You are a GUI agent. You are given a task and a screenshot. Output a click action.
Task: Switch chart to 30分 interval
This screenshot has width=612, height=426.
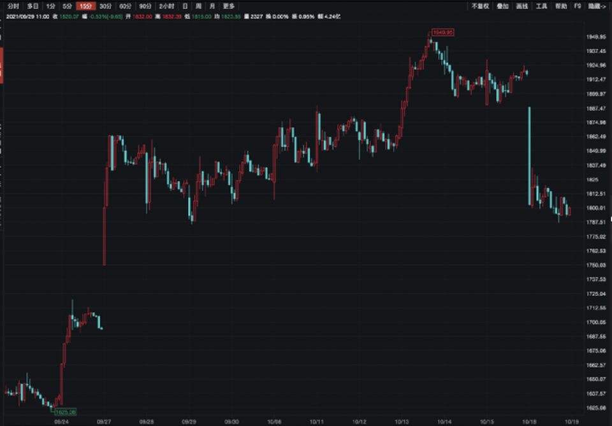(x=105, y=6)
